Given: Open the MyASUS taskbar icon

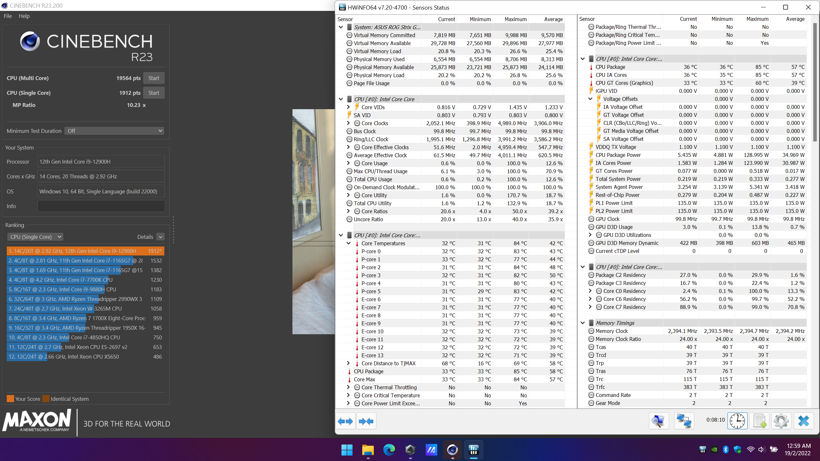Looking at the screenshot, I should (x=431, y=450).
